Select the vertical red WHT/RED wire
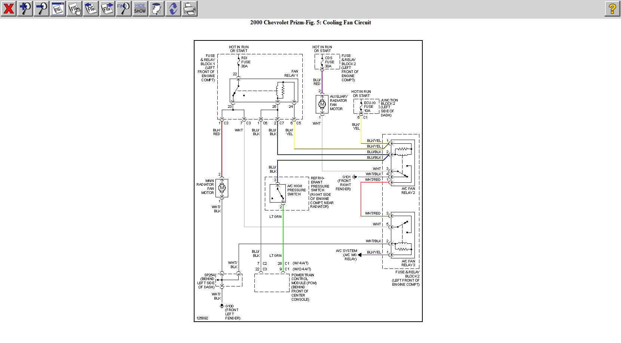The height and width of the screenshot is (343, 621). 361,198
